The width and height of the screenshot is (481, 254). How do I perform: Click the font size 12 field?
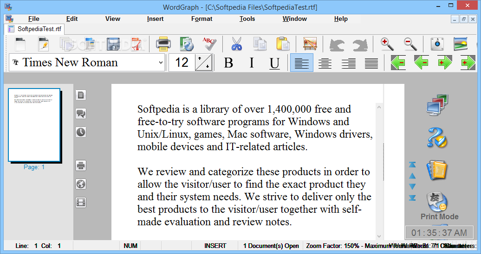pyautogui.click(x=182, y=63)
